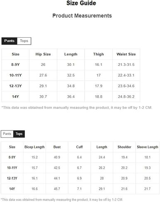
Task: Select the 12-13Y row in tops table
Action: pos(80,178)
